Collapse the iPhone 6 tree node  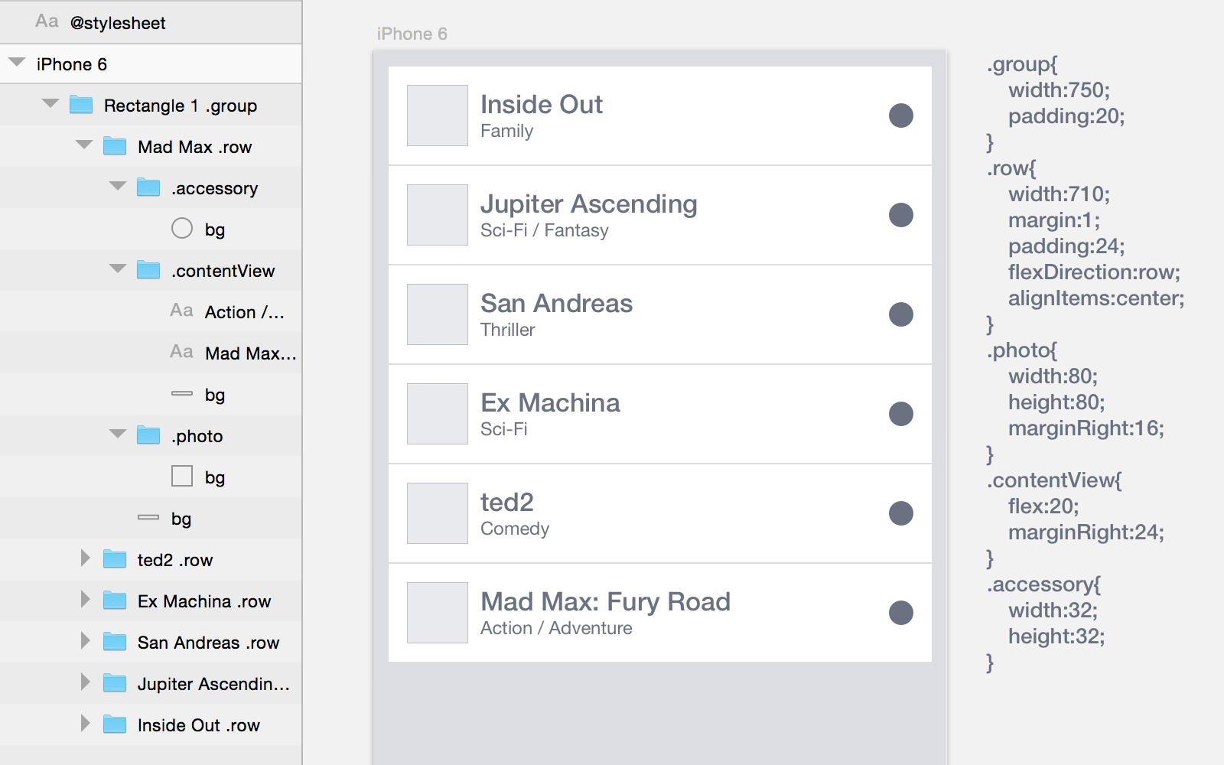coord(16,63)
